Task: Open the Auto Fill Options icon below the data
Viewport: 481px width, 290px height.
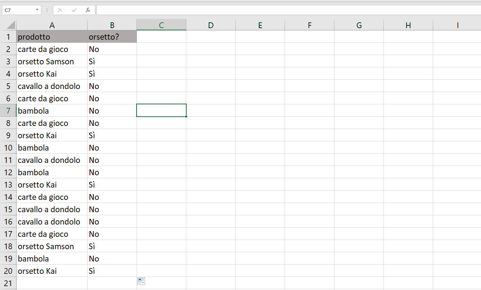Action: click(x=141, y=281)
